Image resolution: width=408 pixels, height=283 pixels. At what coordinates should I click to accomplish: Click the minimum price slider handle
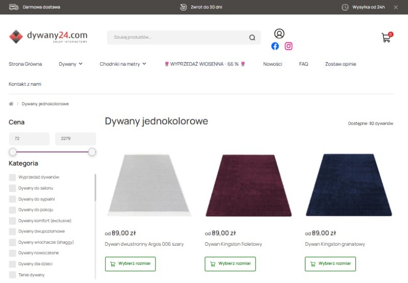click(13, 152)
